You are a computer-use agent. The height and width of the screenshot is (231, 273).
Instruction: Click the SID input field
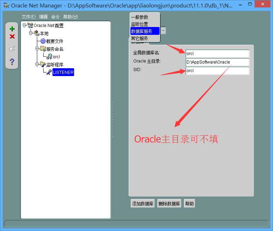(x=217, y=71)
